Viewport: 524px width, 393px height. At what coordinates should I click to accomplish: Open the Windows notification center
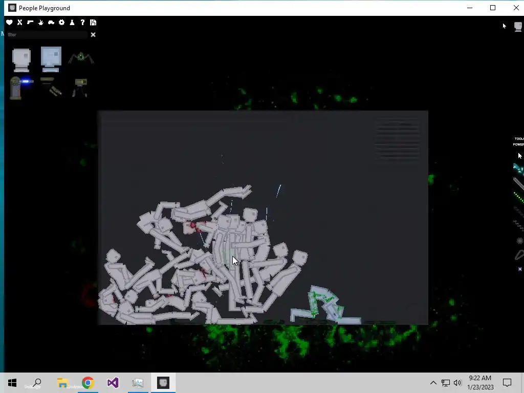(x=507, y=383)
